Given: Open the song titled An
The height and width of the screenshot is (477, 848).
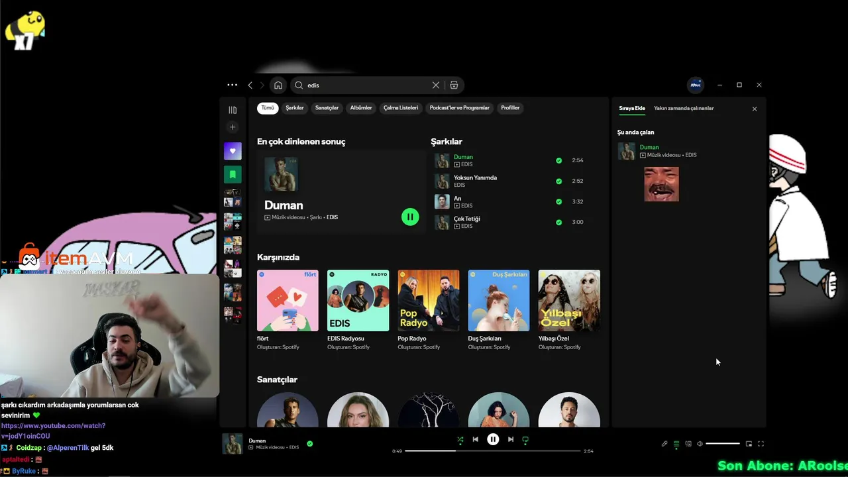Looking at the screenshot, I should pos(457,198).
